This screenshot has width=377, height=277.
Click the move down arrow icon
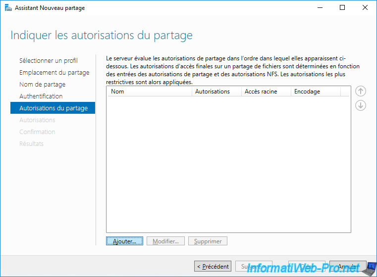click(361, 105)
